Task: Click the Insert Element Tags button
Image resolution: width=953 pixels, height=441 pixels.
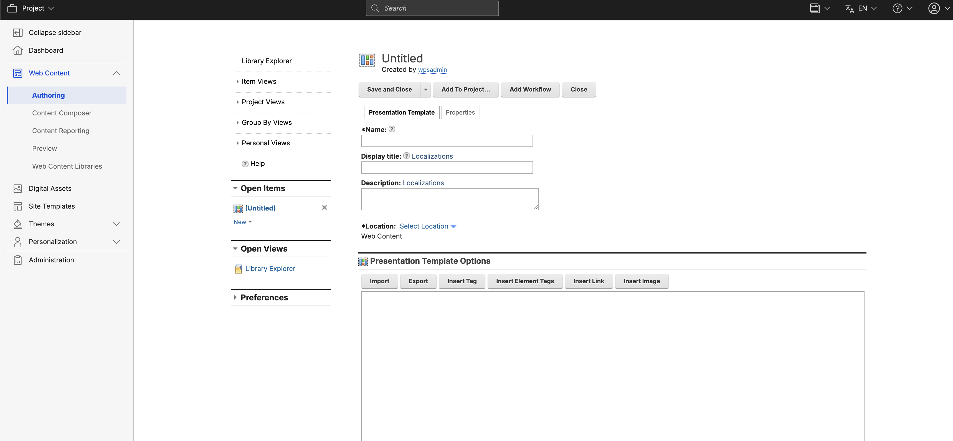Action: pos(524,281)
